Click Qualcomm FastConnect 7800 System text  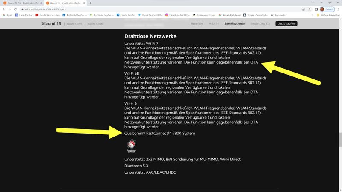click(x=159, y=133)
